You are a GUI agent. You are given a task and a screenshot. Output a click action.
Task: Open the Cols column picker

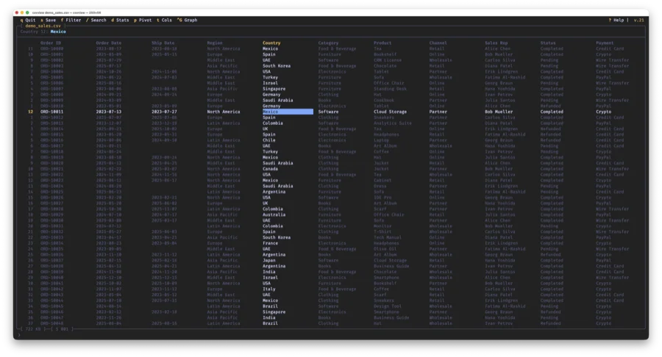165,20
